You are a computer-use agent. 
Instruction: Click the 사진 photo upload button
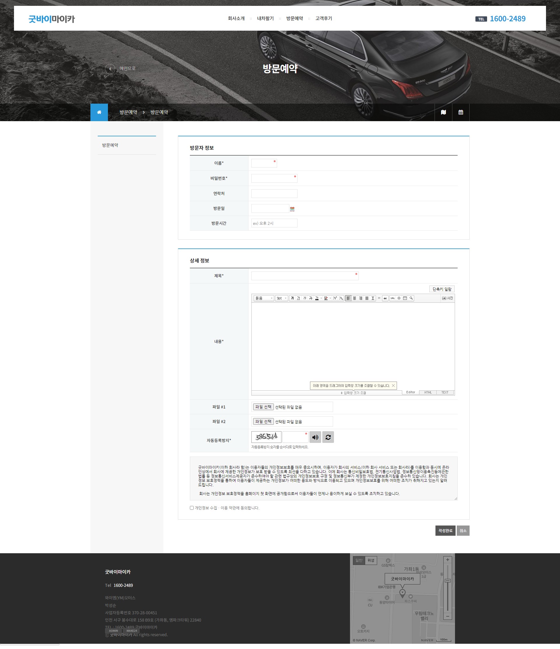(448, 298)
